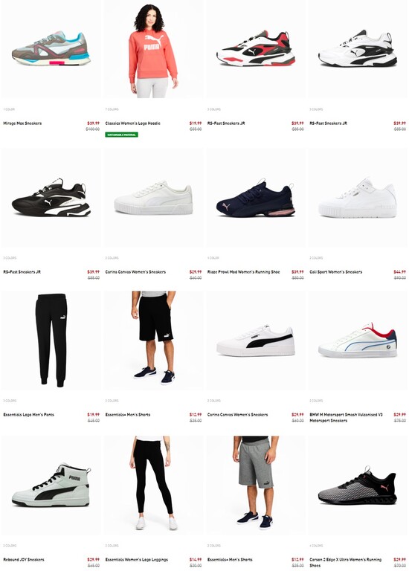View the coral Puma hoodie photo

click(x=153, y=49)
